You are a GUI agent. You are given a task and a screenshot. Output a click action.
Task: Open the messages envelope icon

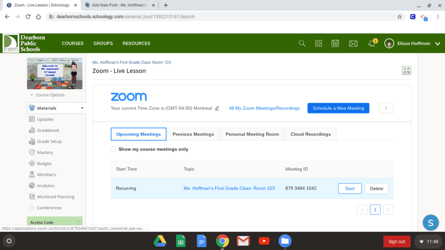pos(353,43)
